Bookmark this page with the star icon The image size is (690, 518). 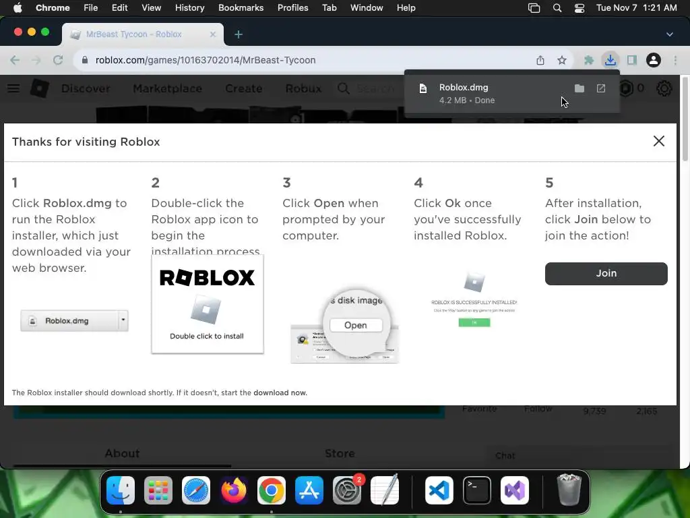[x=561, y=60]
